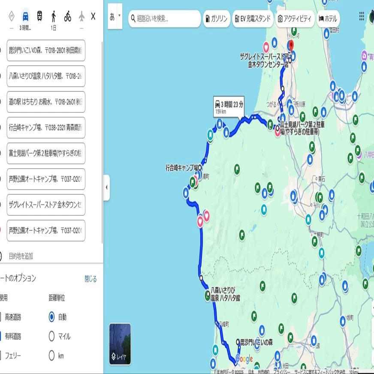Click the search along route field
This screenshot has height=374, width=374.
point(165,18)
